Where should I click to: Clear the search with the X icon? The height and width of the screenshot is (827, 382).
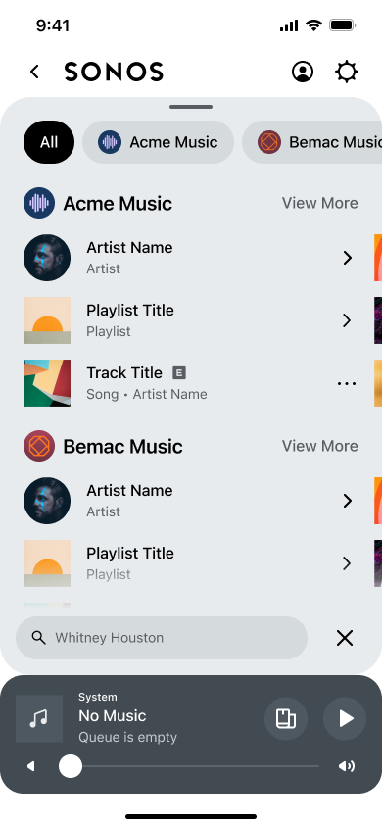tap(345, 638)
